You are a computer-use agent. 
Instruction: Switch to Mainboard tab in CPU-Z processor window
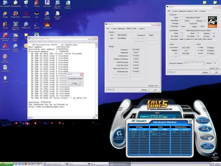[183, 11]
